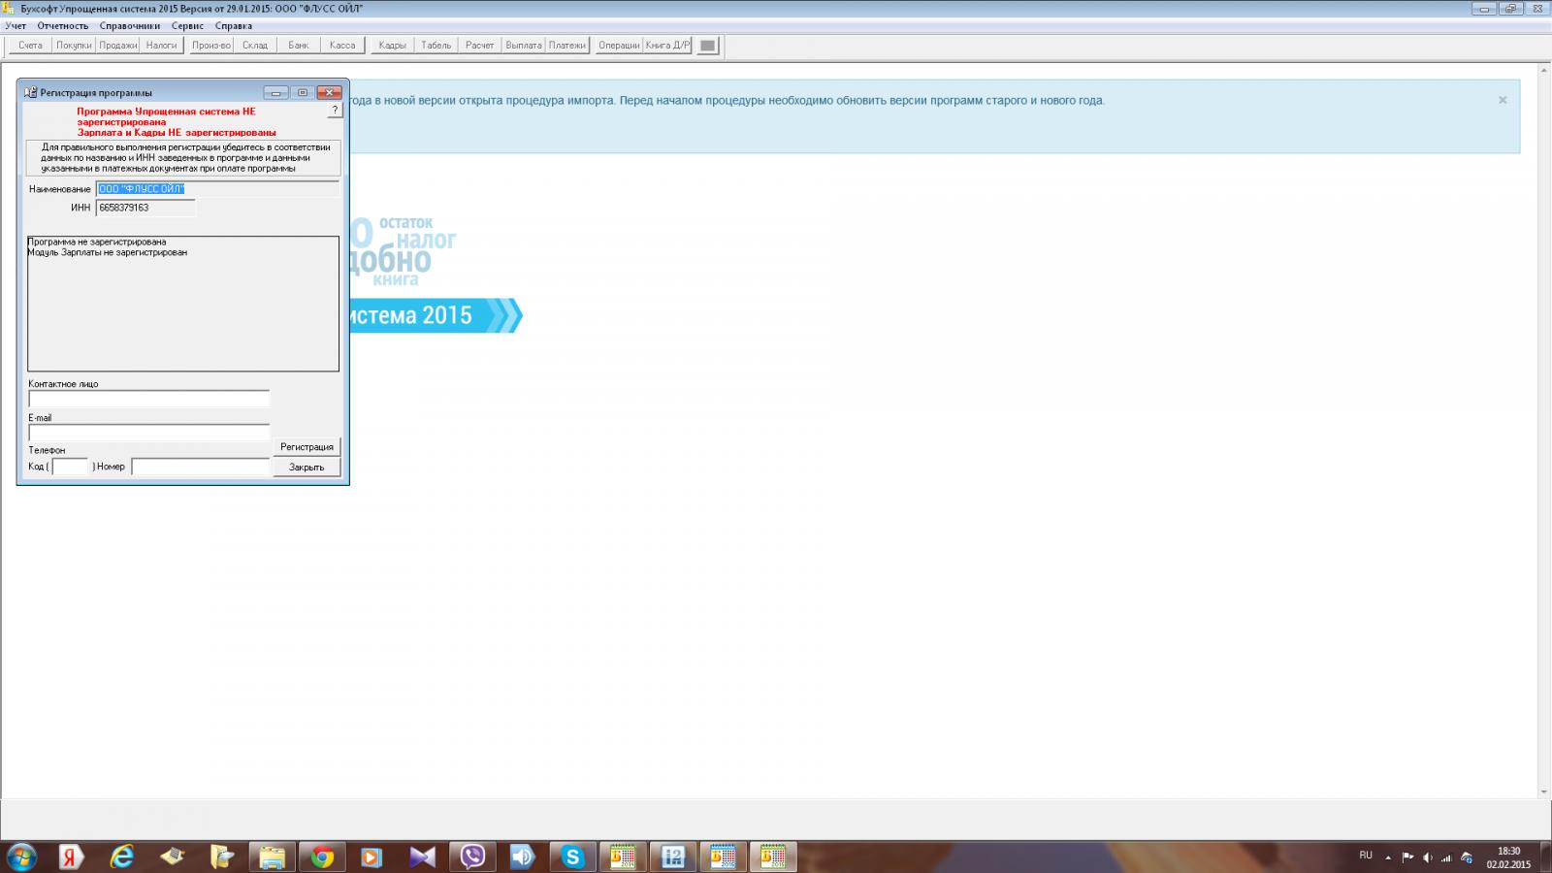The image size is (1552, 873).
Task: Click the blank gray toolbar button after Книга Д/Р
Action: click(x=708, y=46)
